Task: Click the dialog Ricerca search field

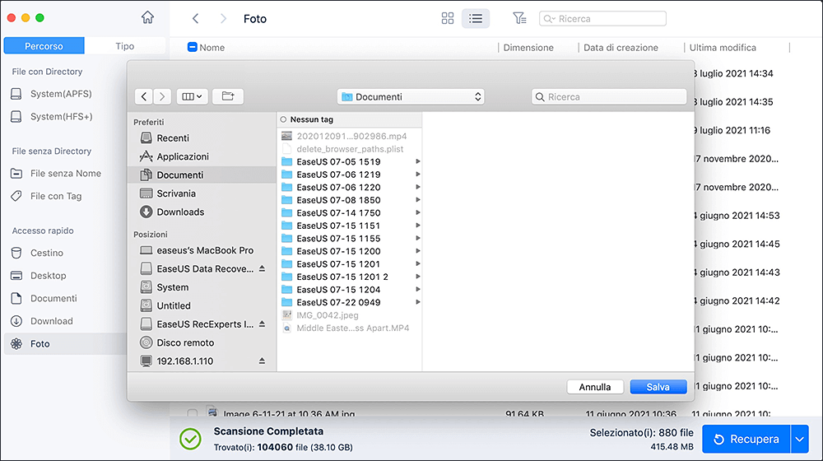Action: [x=609, y=96]
